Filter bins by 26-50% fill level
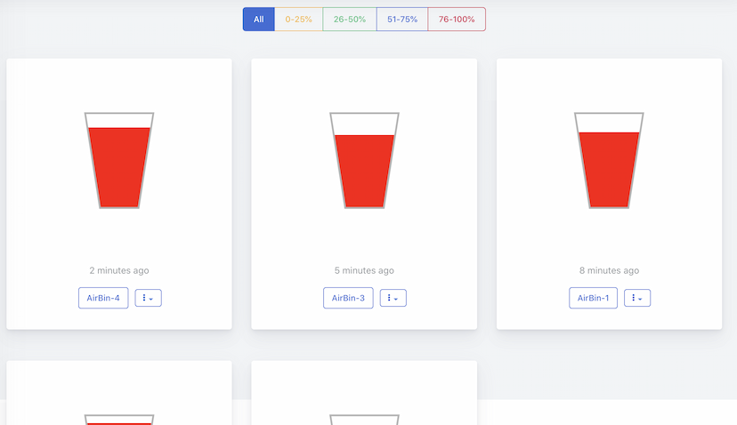Image resolution: width=737 pixels, height=425 pixels. 349,20
